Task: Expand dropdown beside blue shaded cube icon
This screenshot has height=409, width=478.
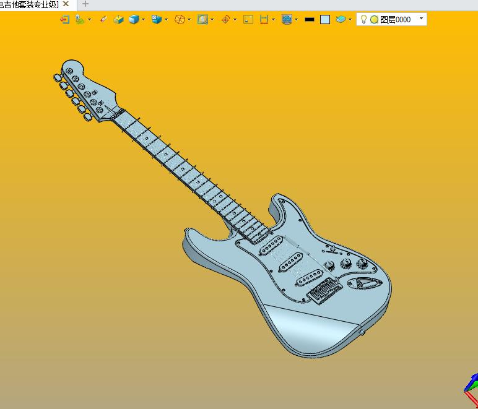Action: click(144, 19)
